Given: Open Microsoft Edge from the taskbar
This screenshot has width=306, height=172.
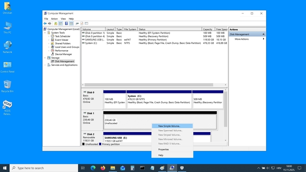Looking at the screenshot, I should [x=93, y=168].
